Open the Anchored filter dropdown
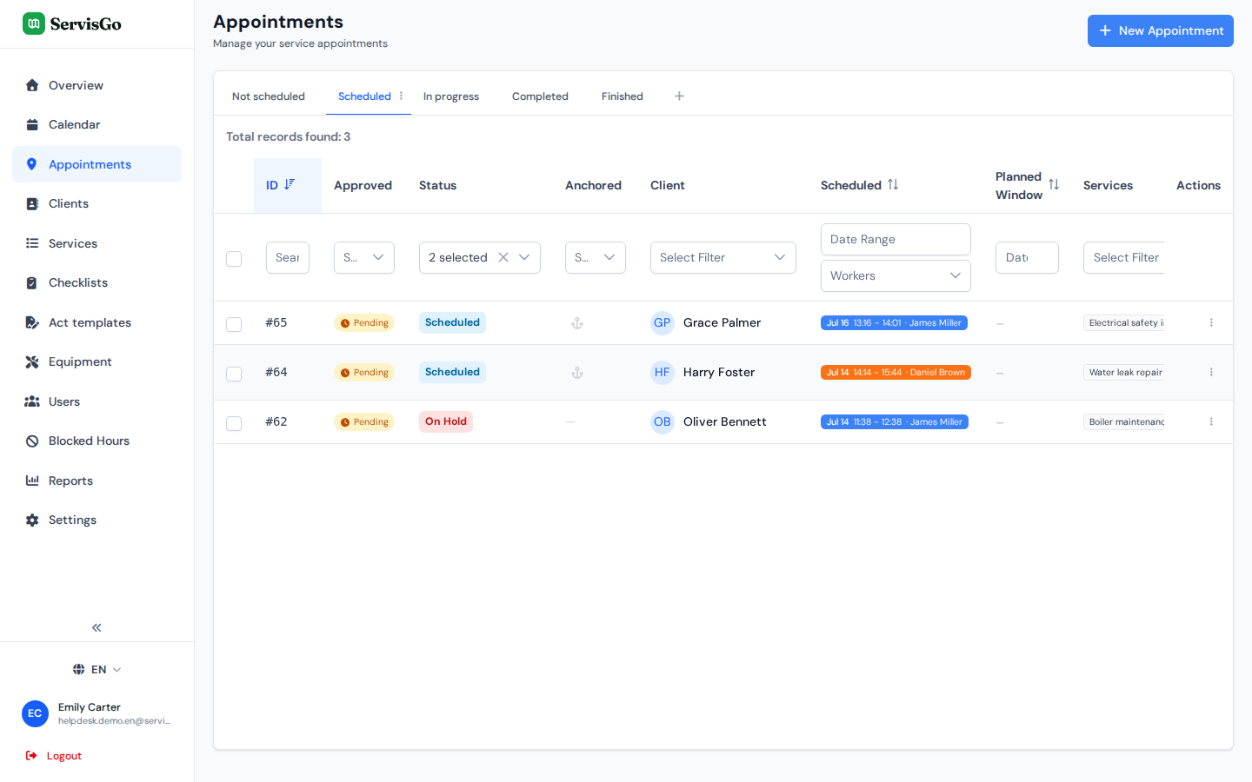Image resolution: width=1252 pixels, height=782 pixels. point(596,257)
